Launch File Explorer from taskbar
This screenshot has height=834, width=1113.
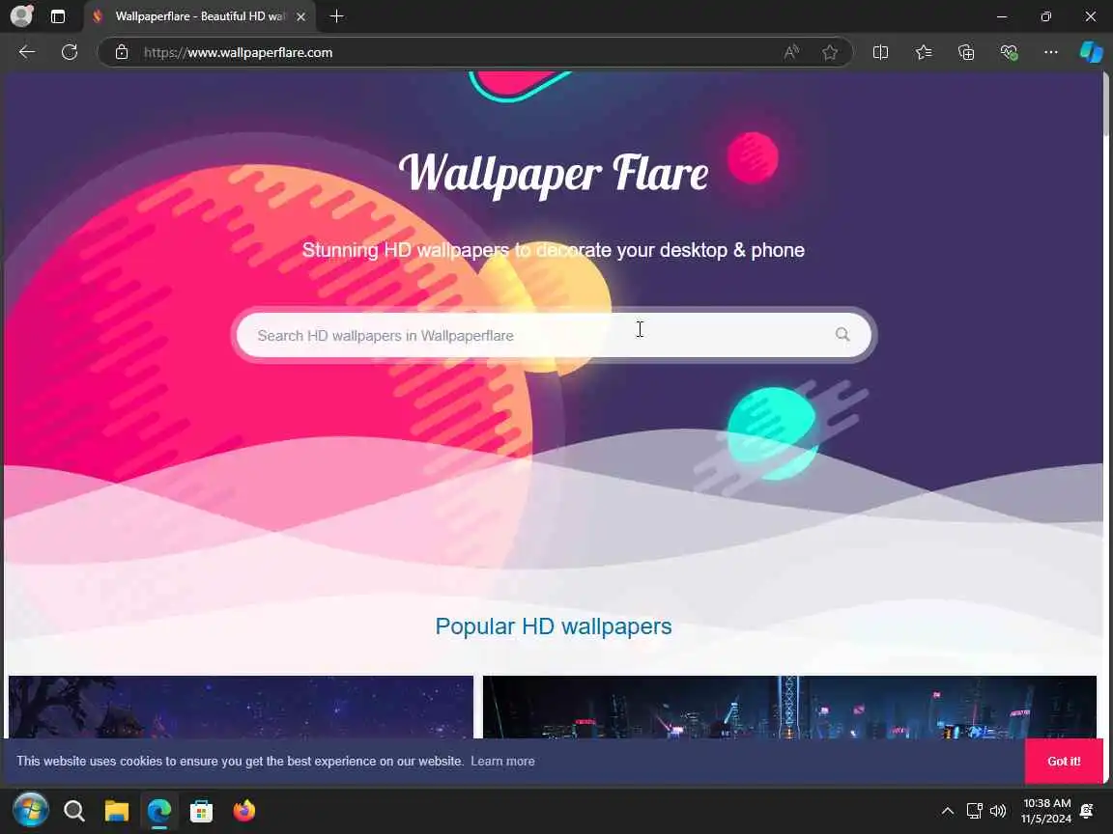116,811
